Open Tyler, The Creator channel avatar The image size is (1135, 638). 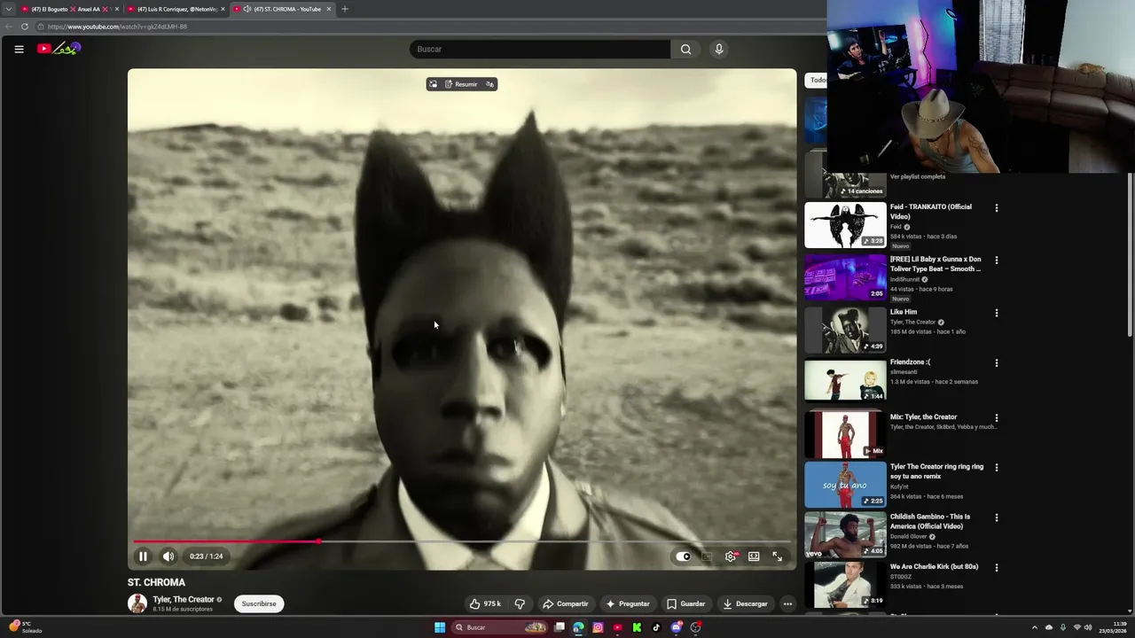pyautogui.click(x=137, y=603)
